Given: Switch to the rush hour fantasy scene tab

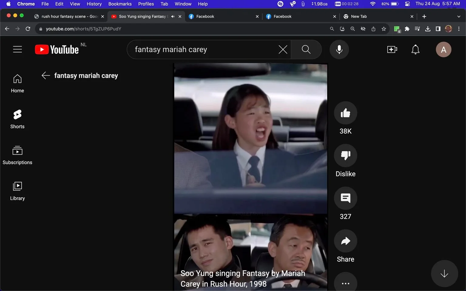Looking at the screenshot, I should click(x=69, y=16).
